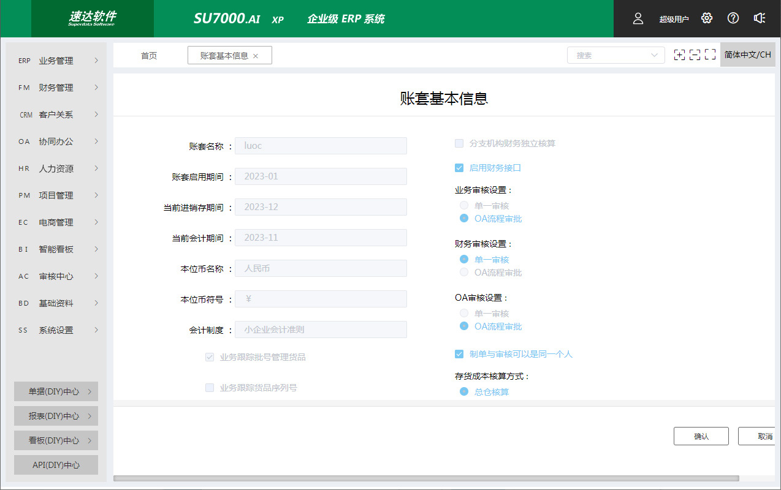Open settings via the gear icon
Viewport: 781px width, 490px height.
pos(707,18)
